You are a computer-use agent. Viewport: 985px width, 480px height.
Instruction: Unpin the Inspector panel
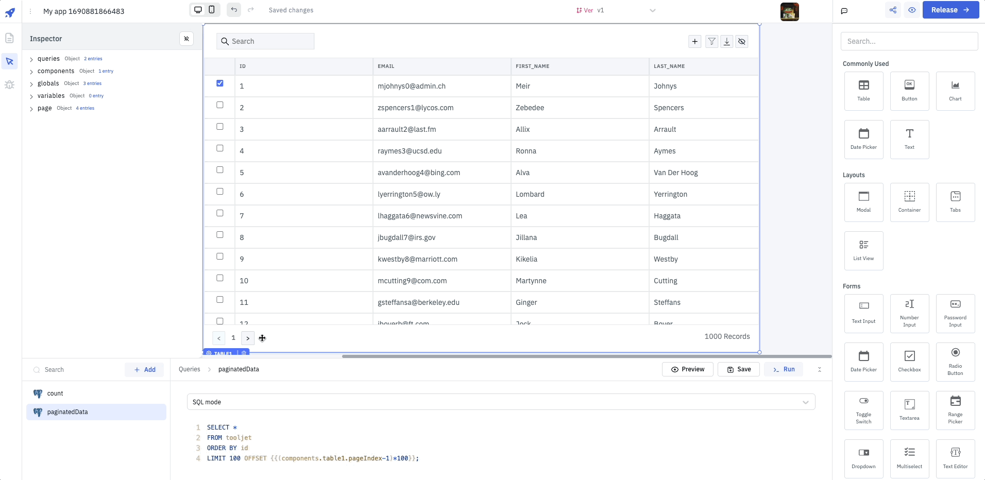pos(186,39)
